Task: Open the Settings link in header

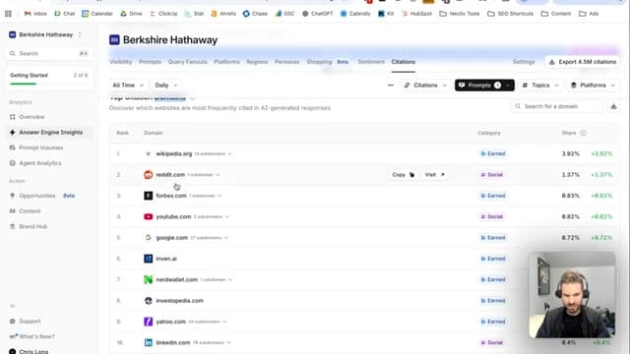Action: coord(524,62)
